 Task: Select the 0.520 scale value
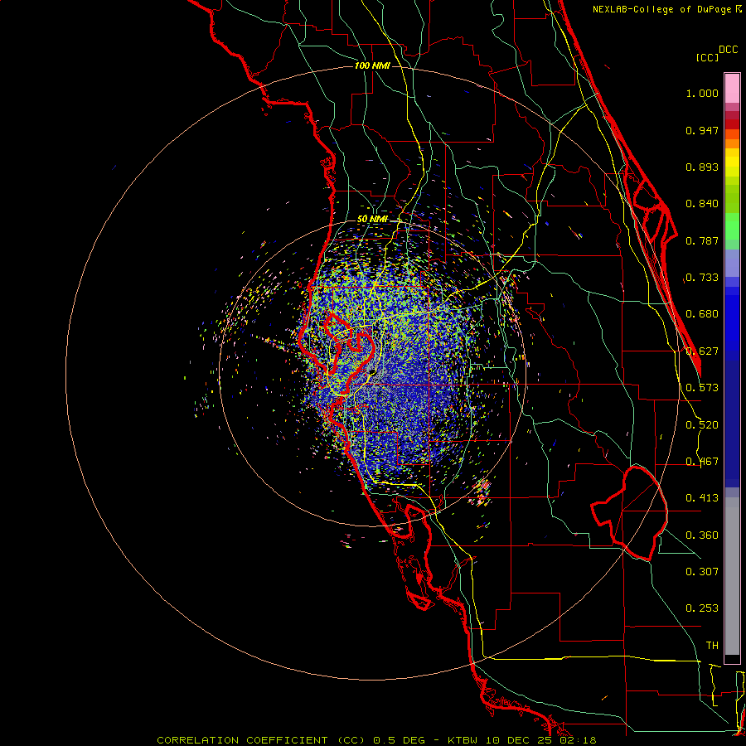pyautogui.click(x=702, y=425)
